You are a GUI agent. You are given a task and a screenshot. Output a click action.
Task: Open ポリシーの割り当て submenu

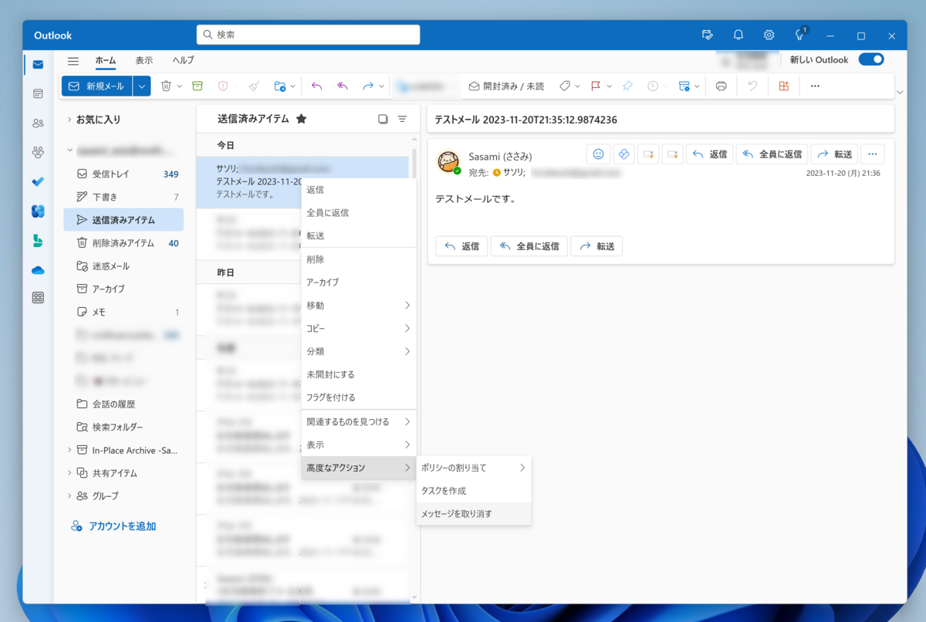click(474, 468)
